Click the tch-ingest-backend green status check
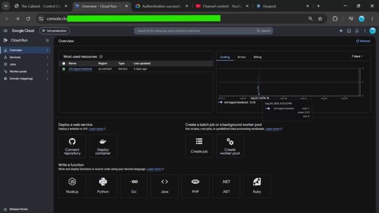This screenshot has height=213, width=379. (x=64, y=69)
